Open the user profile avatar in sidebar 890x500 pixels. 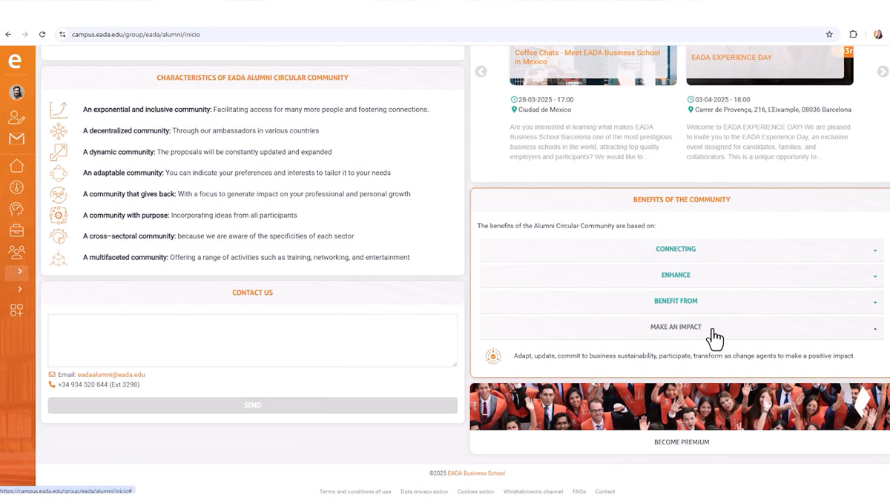tap(16, 93)
